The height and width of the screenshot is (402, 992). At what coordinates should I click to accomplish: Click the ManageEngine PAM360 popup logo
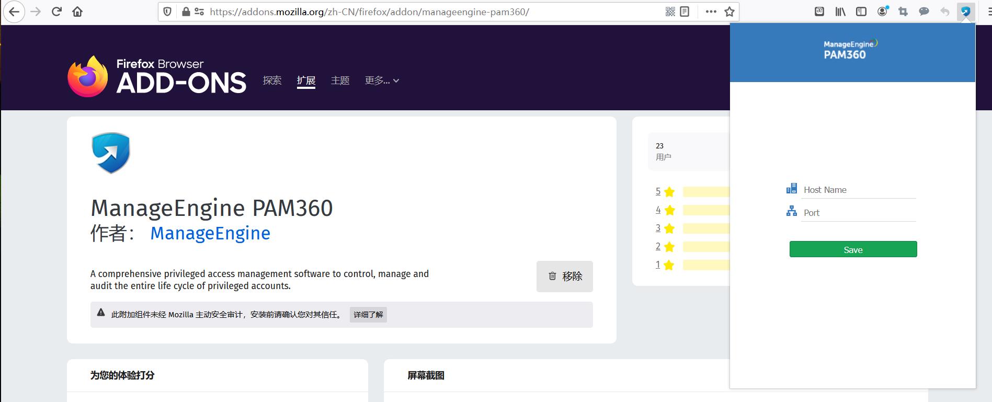tap(850, 50)
